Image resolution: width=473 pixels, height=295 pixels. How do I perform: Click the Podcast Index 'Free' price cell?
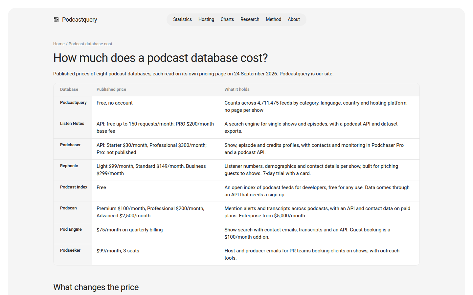[x=156, y=191]
